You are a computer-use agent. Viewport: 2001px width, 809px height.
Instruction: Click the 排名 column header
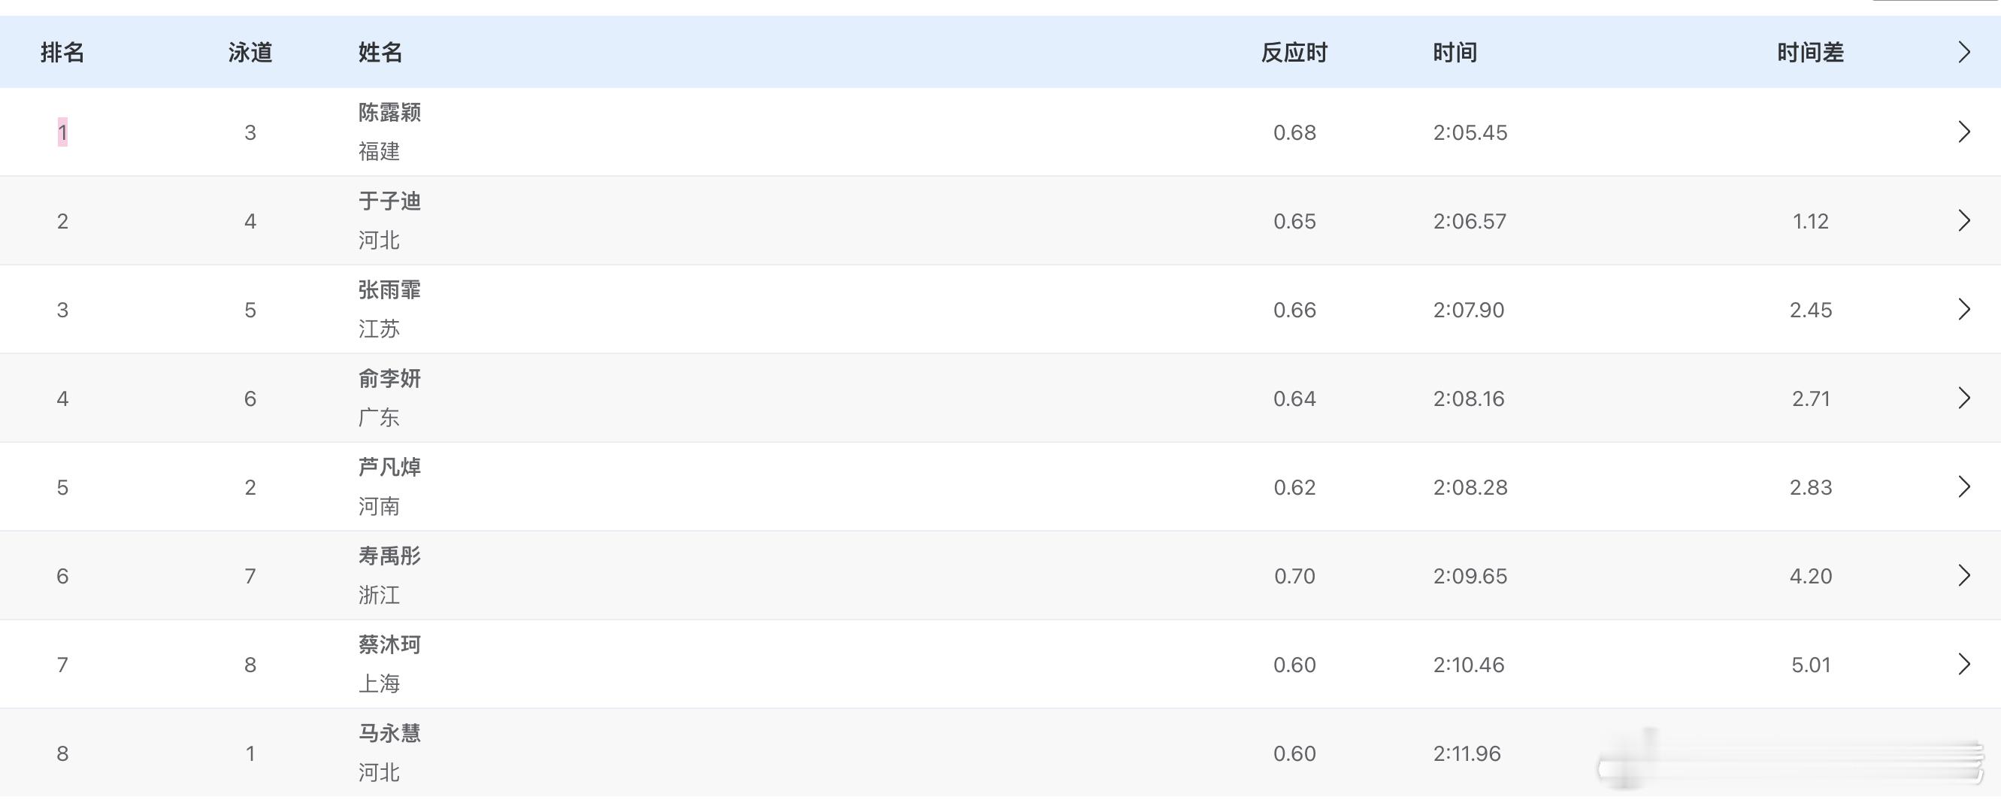pos(62,52)
